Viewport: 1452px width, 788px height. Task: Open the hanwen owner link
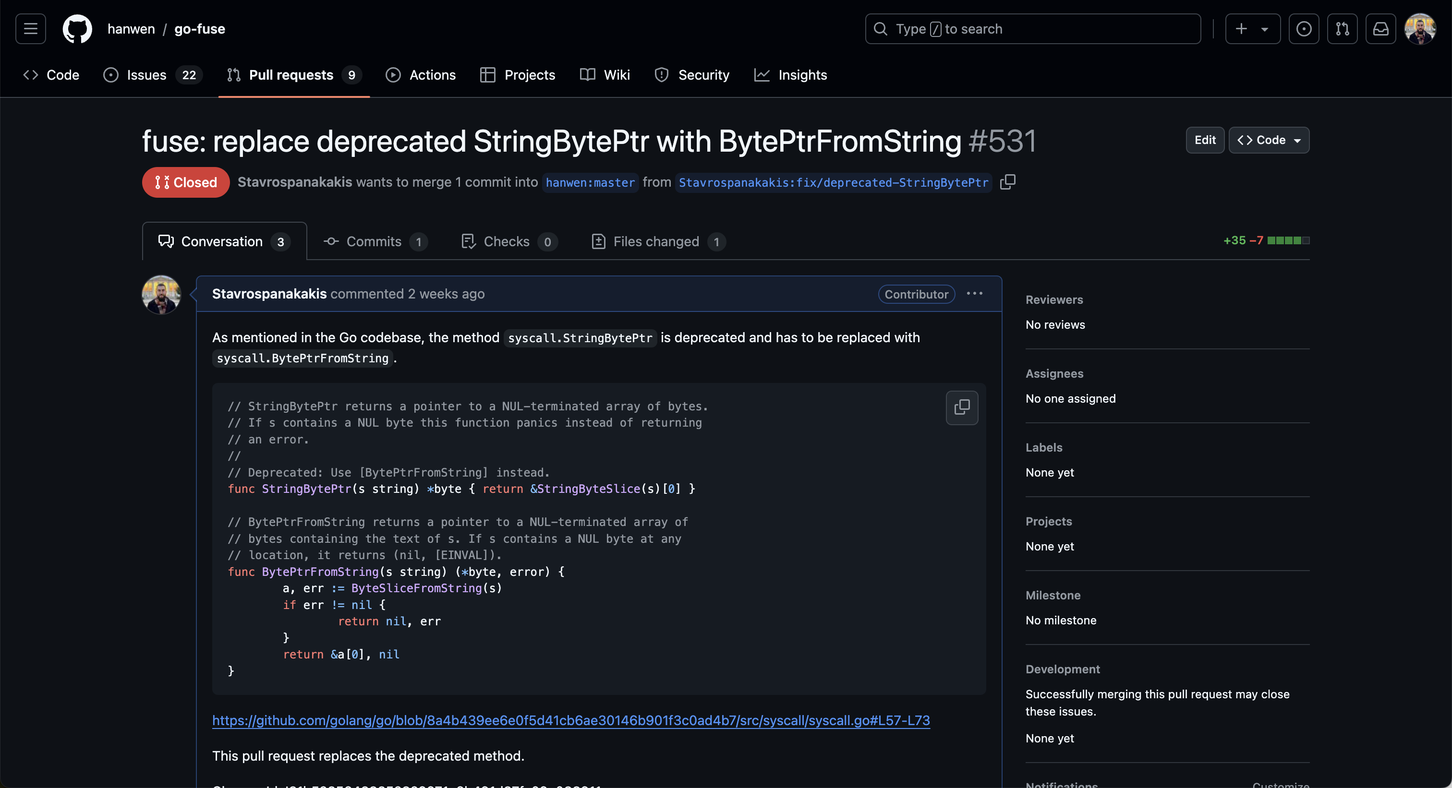(x=131, y=29)
